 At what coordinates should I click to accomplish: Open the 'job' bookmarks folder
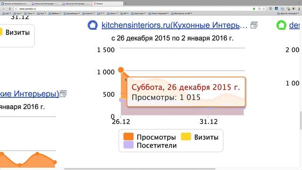pos(7,14)
